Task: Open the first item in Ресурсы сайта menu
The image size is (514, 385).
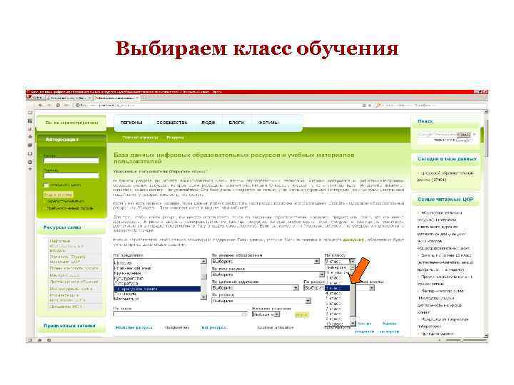Action: [66, 245]
